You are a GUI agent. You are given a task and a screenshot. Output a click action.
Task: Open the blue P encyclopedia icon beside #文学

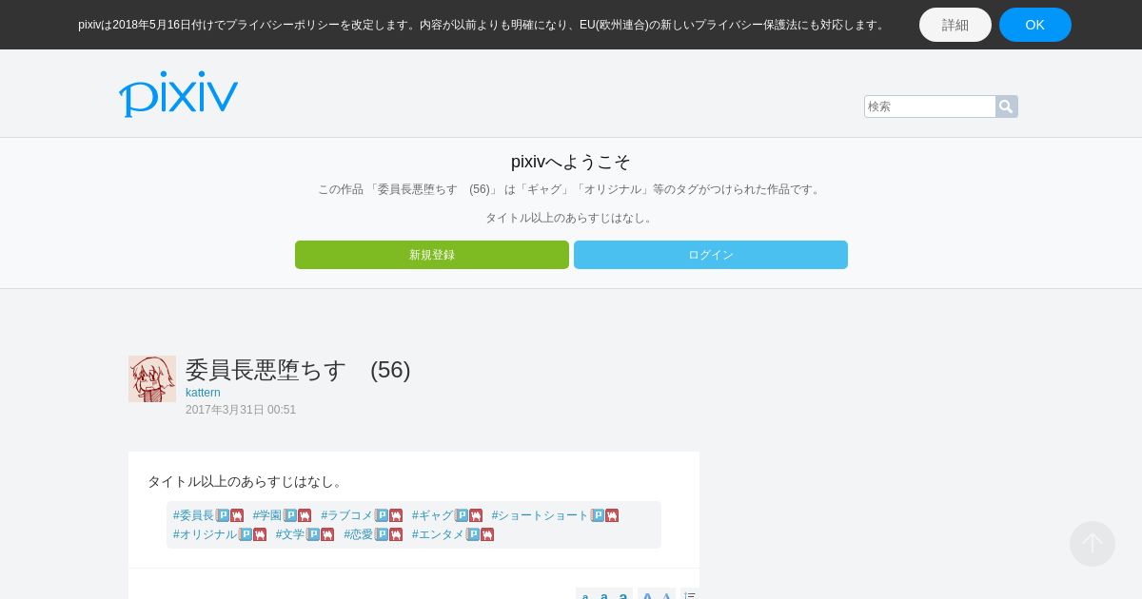tap(313, 534)
